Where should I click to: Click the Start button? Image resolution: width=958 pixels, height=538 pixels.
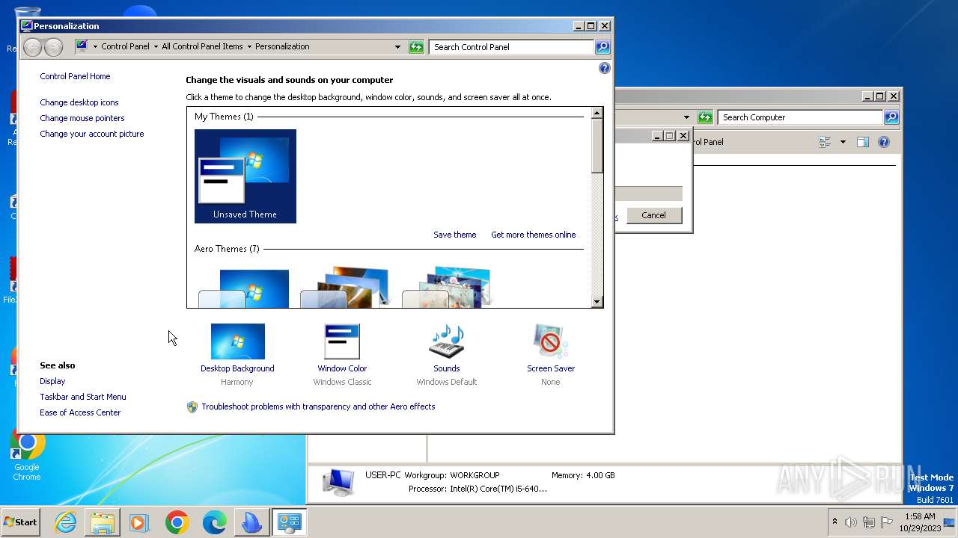21,522
